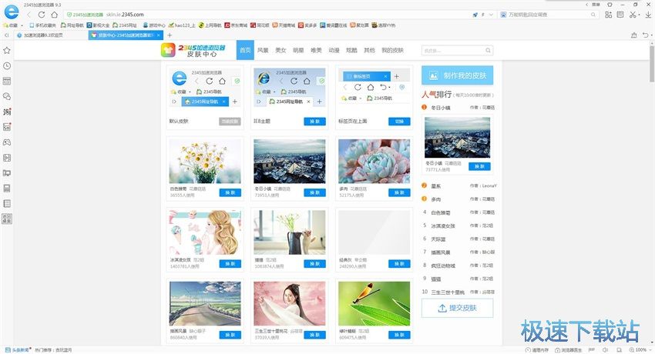
Task: Click the browser back arrow
Action: click(29, 15)
